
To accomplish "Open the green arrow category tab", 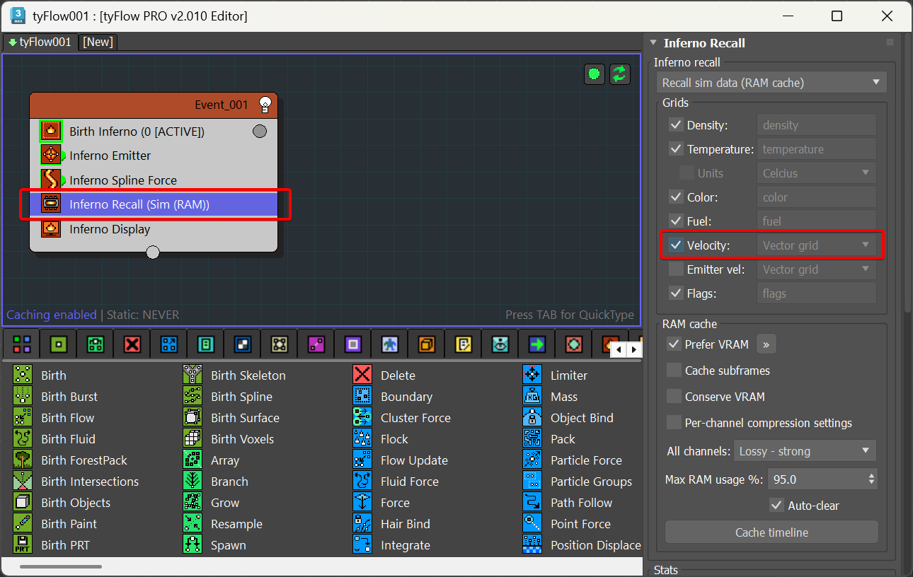I will pyautogui.click(x=537, y=344).
